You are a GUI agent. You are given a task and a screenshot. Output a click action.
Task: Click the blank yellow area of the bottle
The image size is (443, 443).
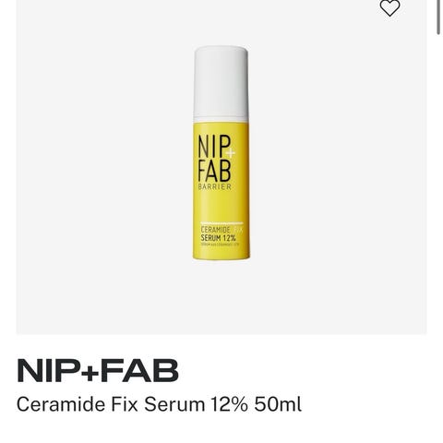pos(221,206)
